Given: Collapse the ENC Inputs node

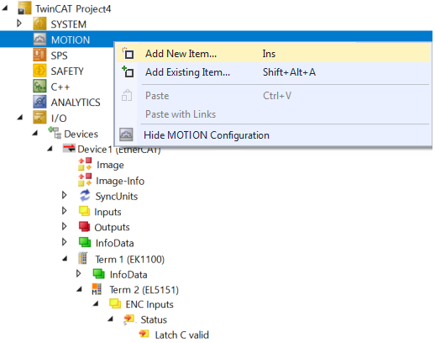Looking at the screenshot, I should tap(96, 304).
